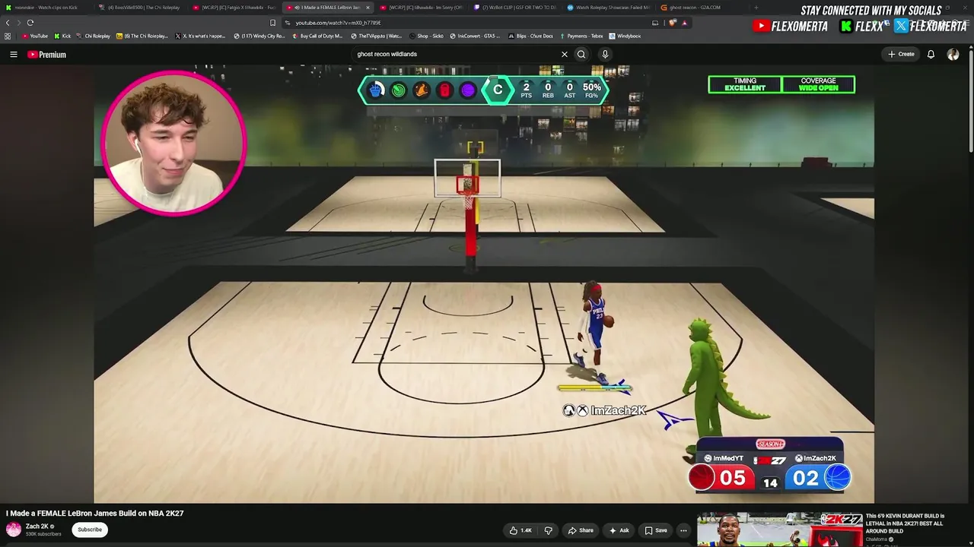Switch to the WizBot CLIP tab
The width and height of the screenshot is (974, 547).
(x=514, y=8)
